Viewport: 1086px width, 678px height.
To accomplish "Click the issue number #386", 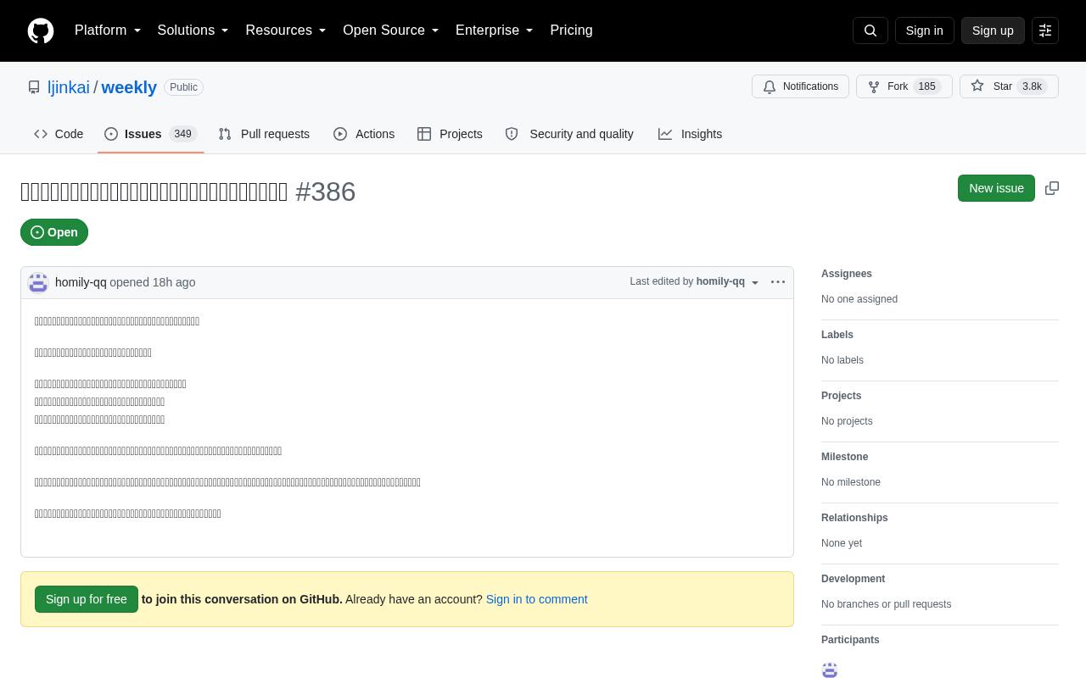I will (326, 192).
